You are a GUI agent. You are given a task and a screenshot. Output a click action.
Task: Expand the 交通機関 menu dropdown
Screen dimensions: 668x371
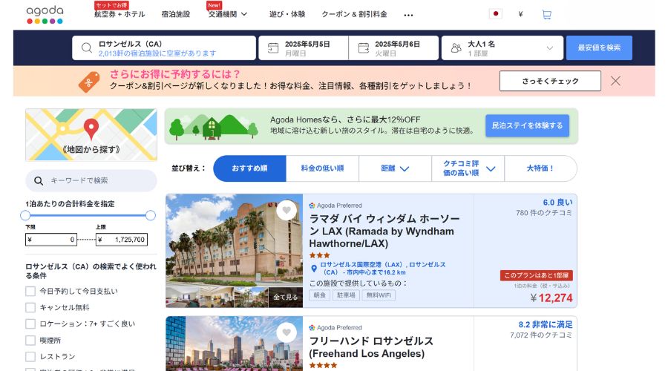[244, 14]
